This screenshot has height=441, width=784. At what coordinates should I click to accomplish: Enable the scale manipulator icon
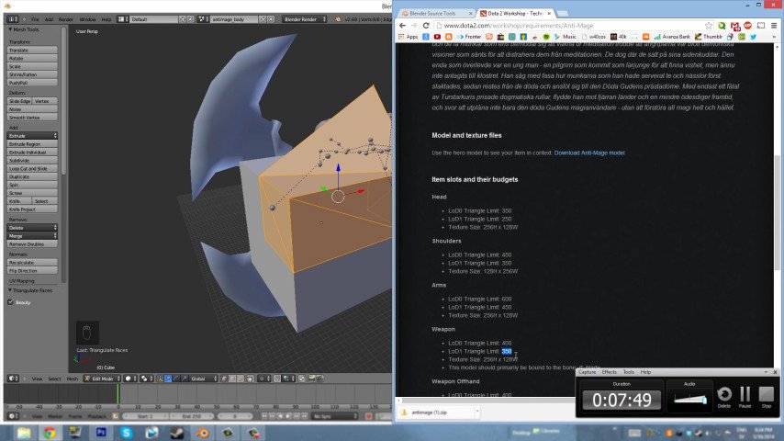click(x=185, y=379)
